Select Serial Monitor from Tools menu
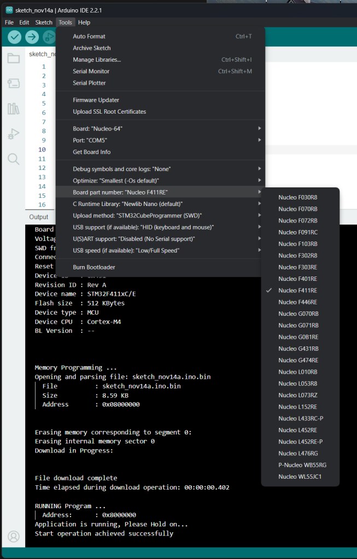The image size is (357, 559). point(91,71)
